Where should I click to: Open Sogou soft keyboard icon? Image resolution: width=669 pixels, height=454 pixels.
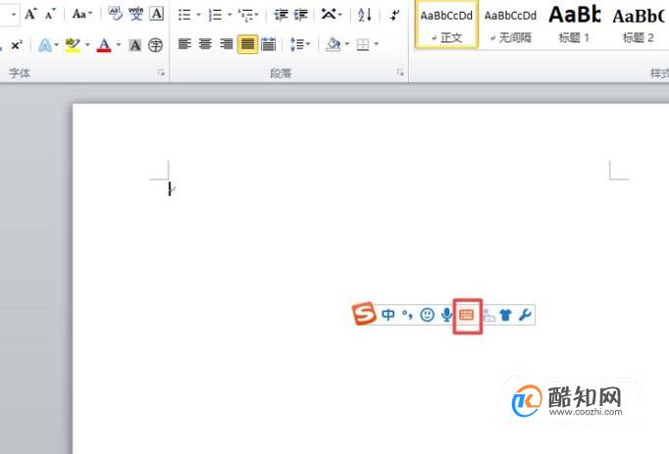tap(467, 315)
